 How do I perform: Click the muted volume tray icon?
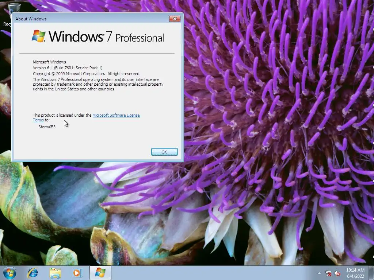[x=337, y=273]
